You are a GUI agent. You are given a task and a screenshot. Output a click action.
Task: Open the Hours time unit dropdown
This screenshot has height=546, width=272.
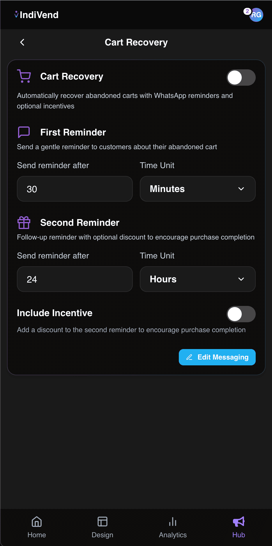click(x=197, y=279)
